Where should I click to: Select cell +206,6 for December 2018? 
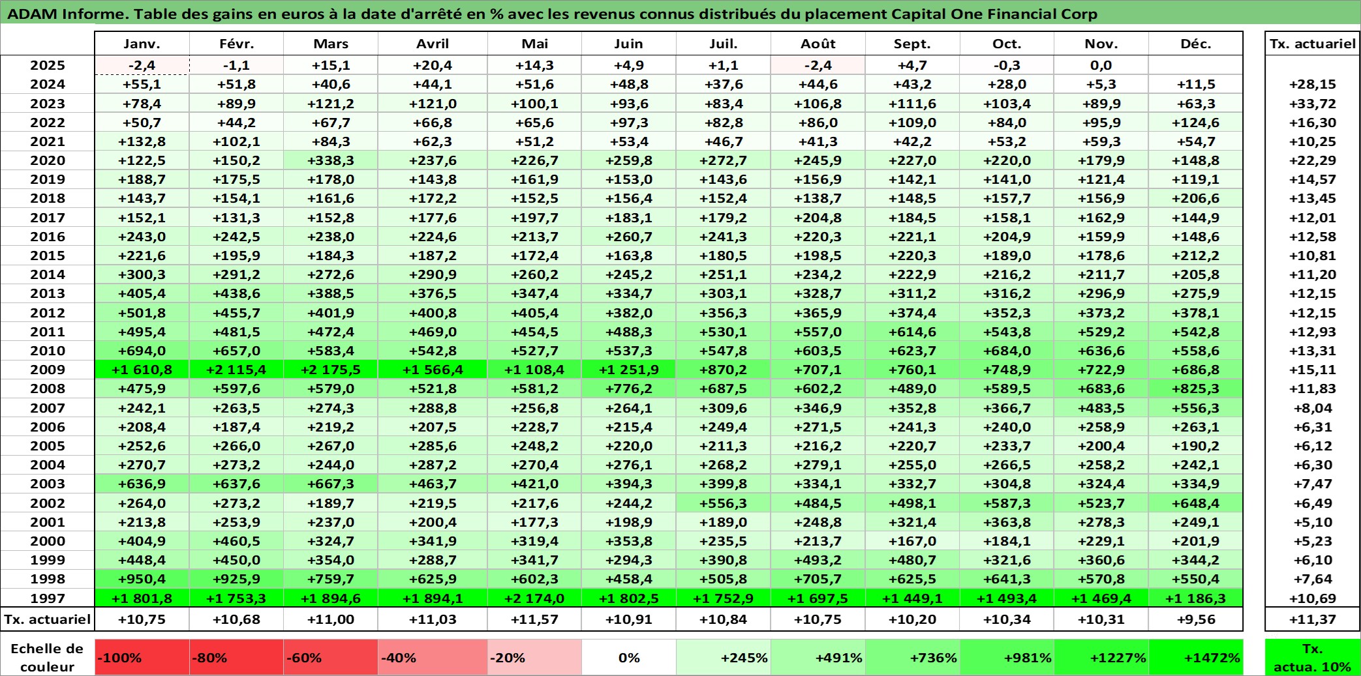tap(1196, 198)
